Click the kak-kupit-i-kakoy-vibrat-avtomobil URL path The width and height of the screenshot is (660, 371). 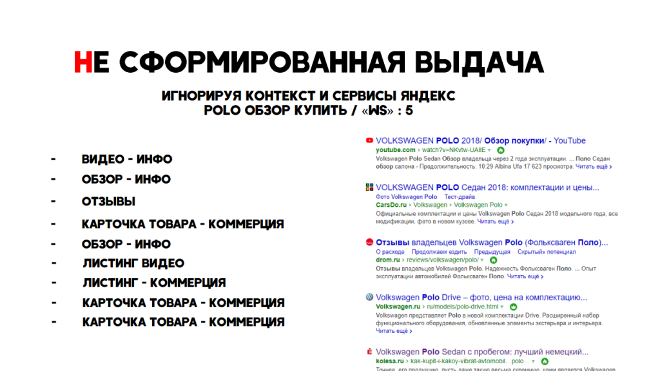(470, 361)
